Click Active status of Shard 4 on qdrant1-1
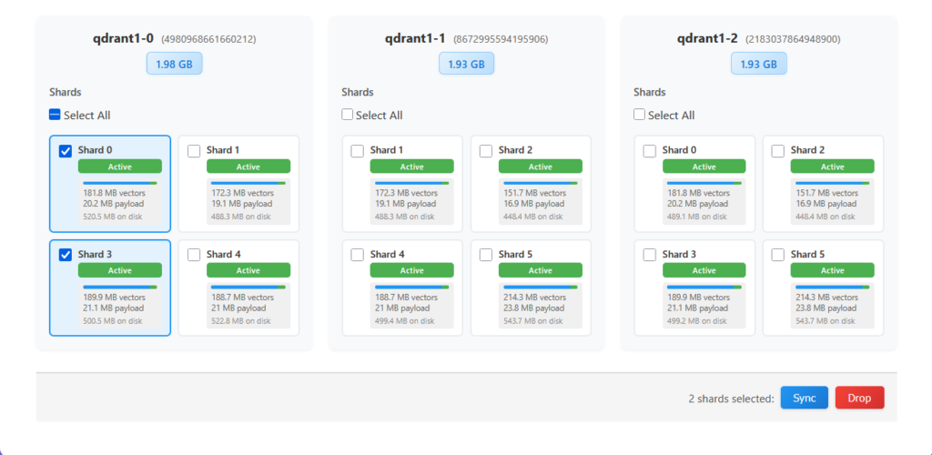Image resolution: width=932 pixels, height=455 pixels. 411,270
